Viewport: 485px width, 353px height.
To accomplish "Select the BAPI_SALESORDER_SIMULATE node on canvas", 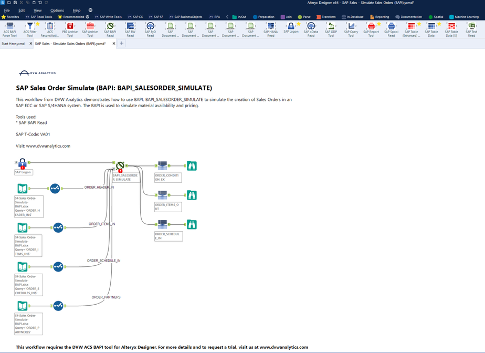I will 120,165.
